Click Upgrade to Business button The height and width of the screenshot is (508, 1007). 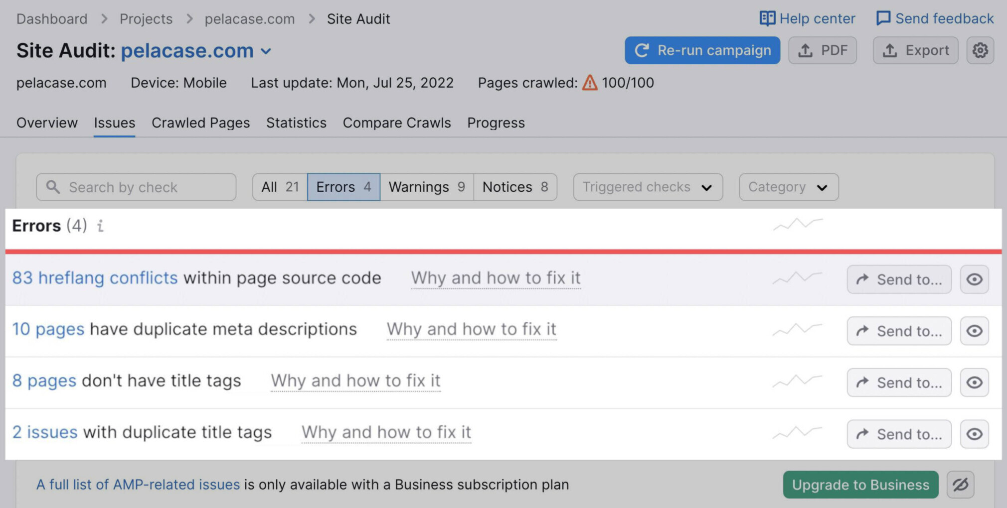point(860,485)
